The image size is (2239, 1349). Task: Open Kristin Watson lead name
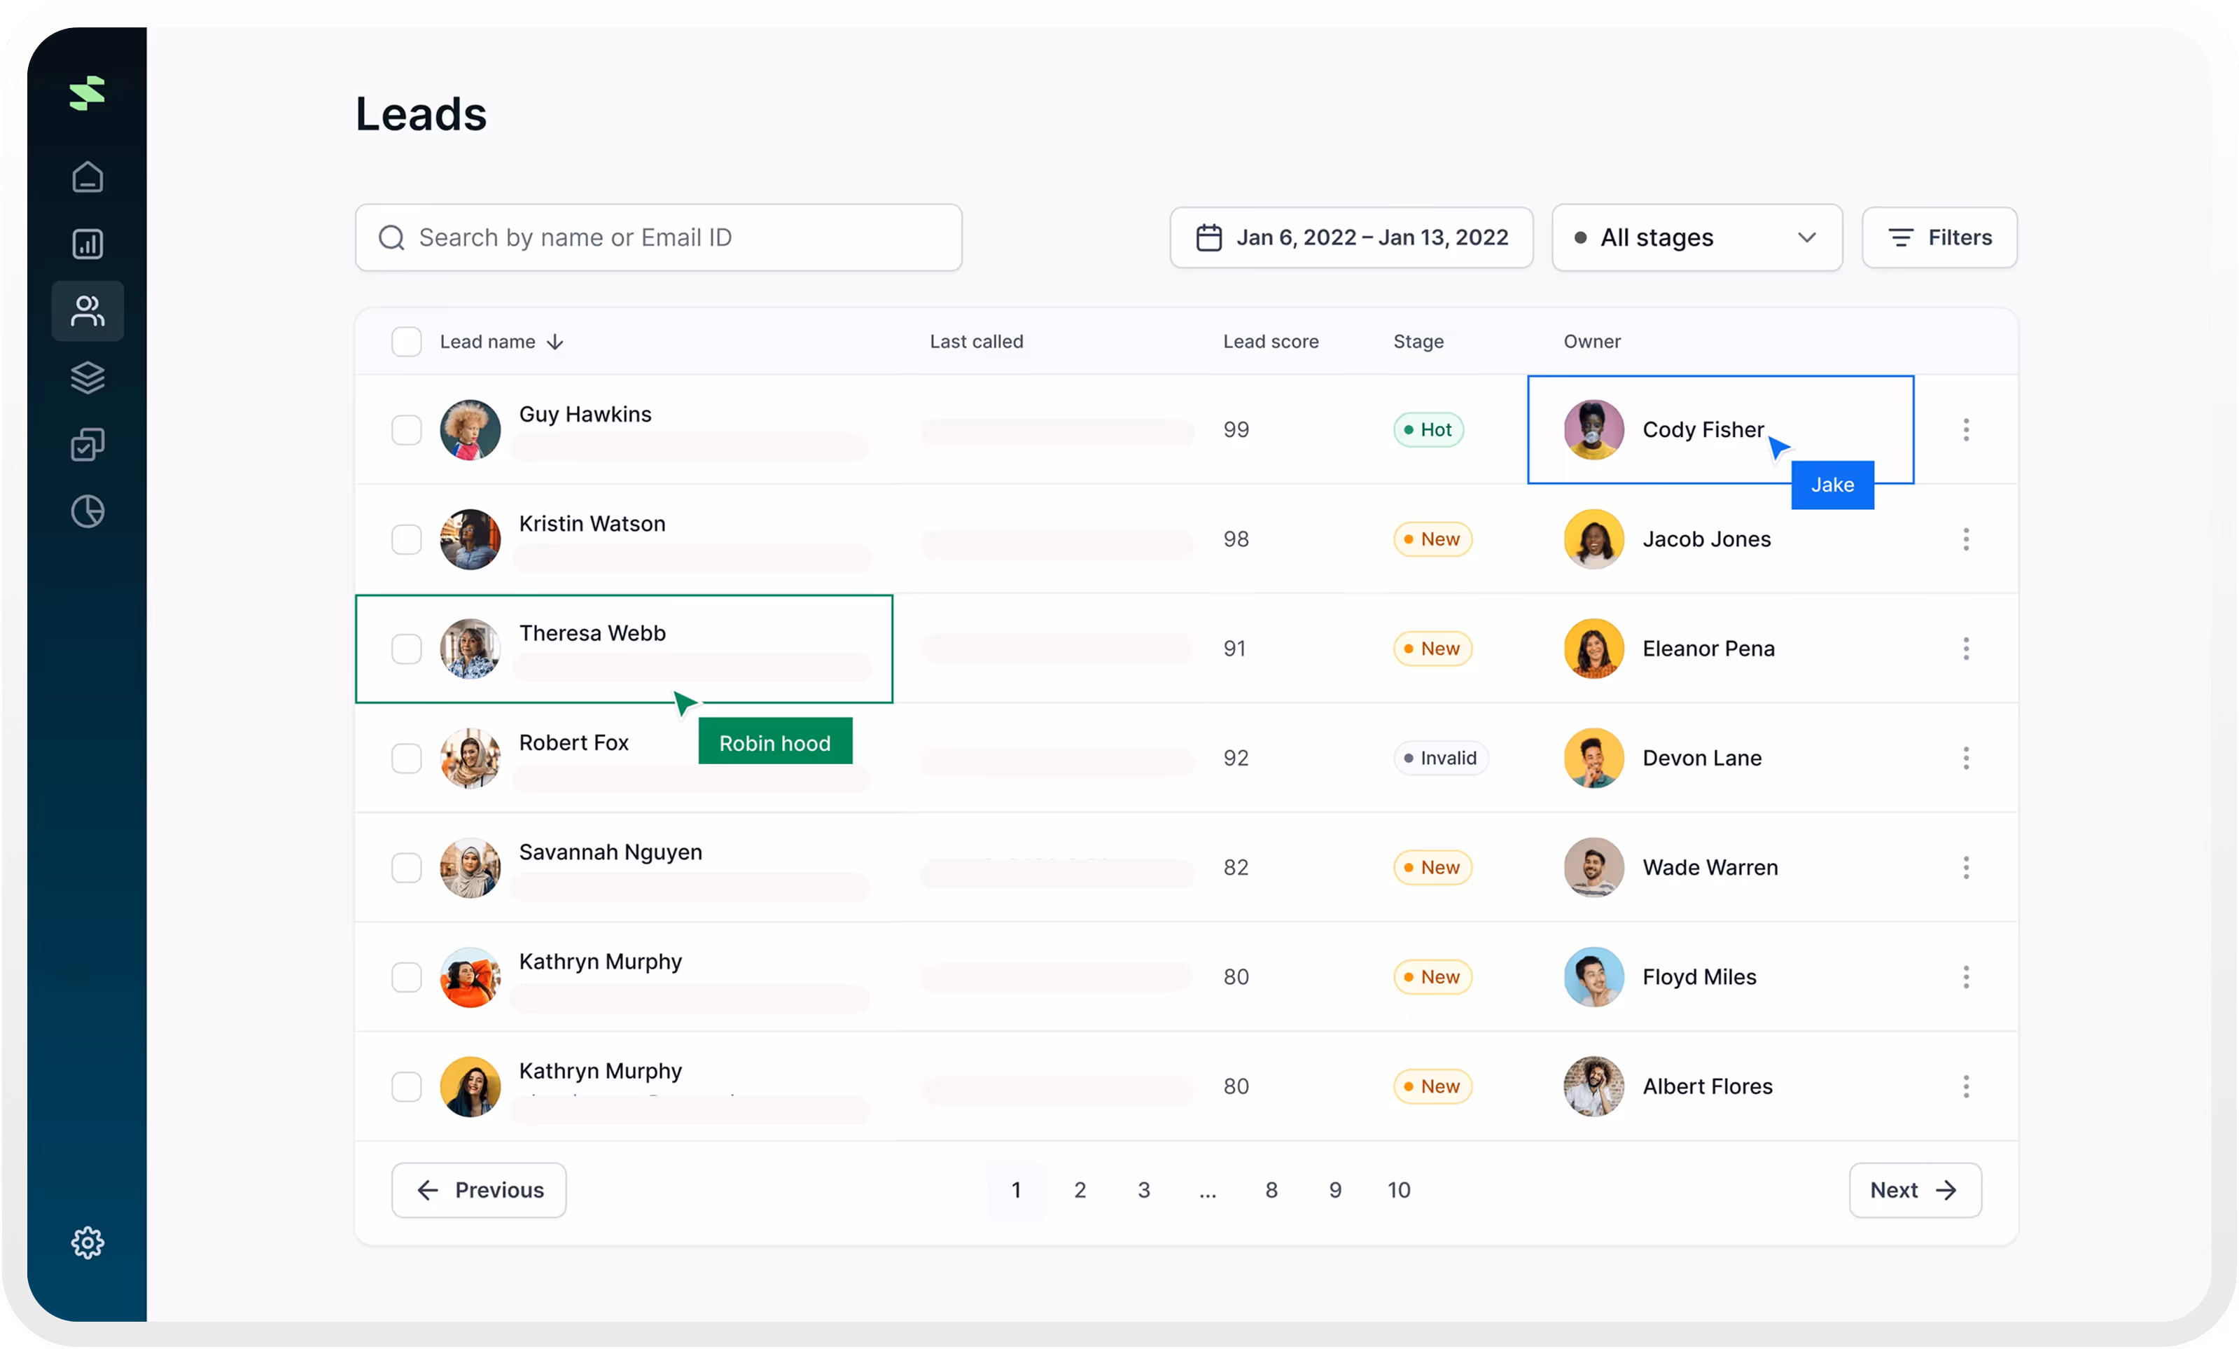pyautogui.click(x=592, y=524)
